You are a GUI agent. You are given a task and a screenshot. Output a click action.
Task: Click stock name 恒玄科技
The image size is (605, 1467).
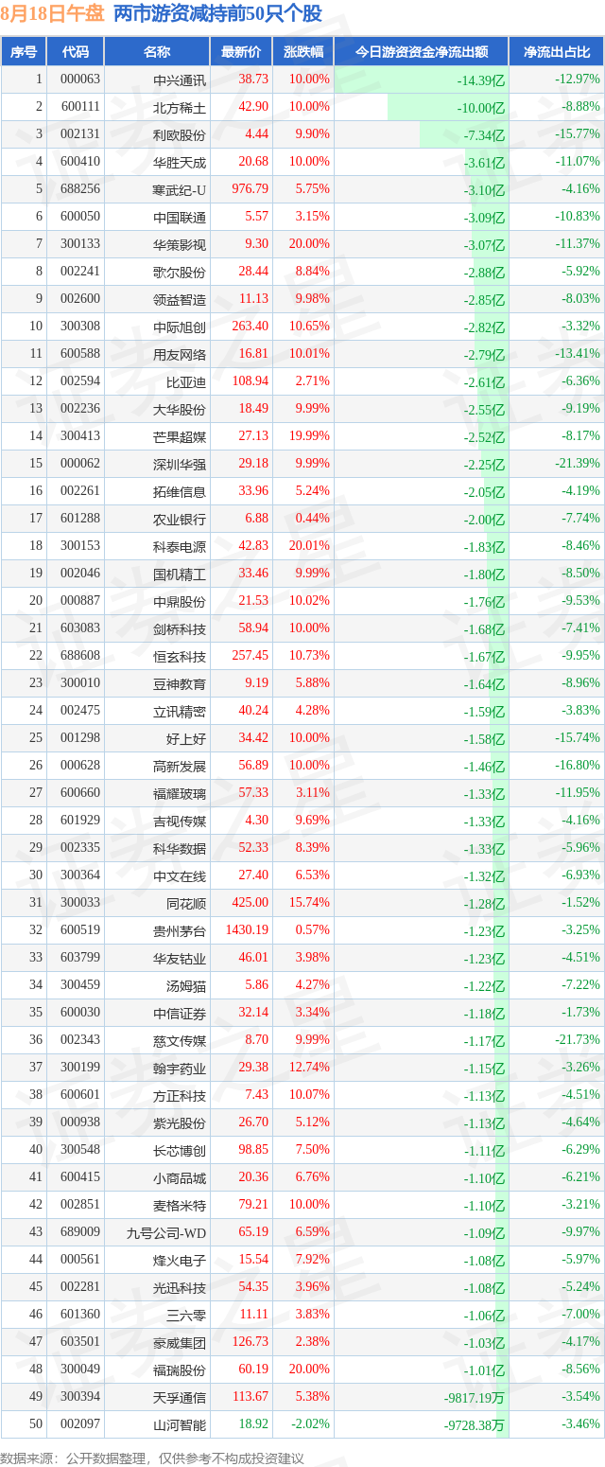pyautogui.click(x=180, y=656)
